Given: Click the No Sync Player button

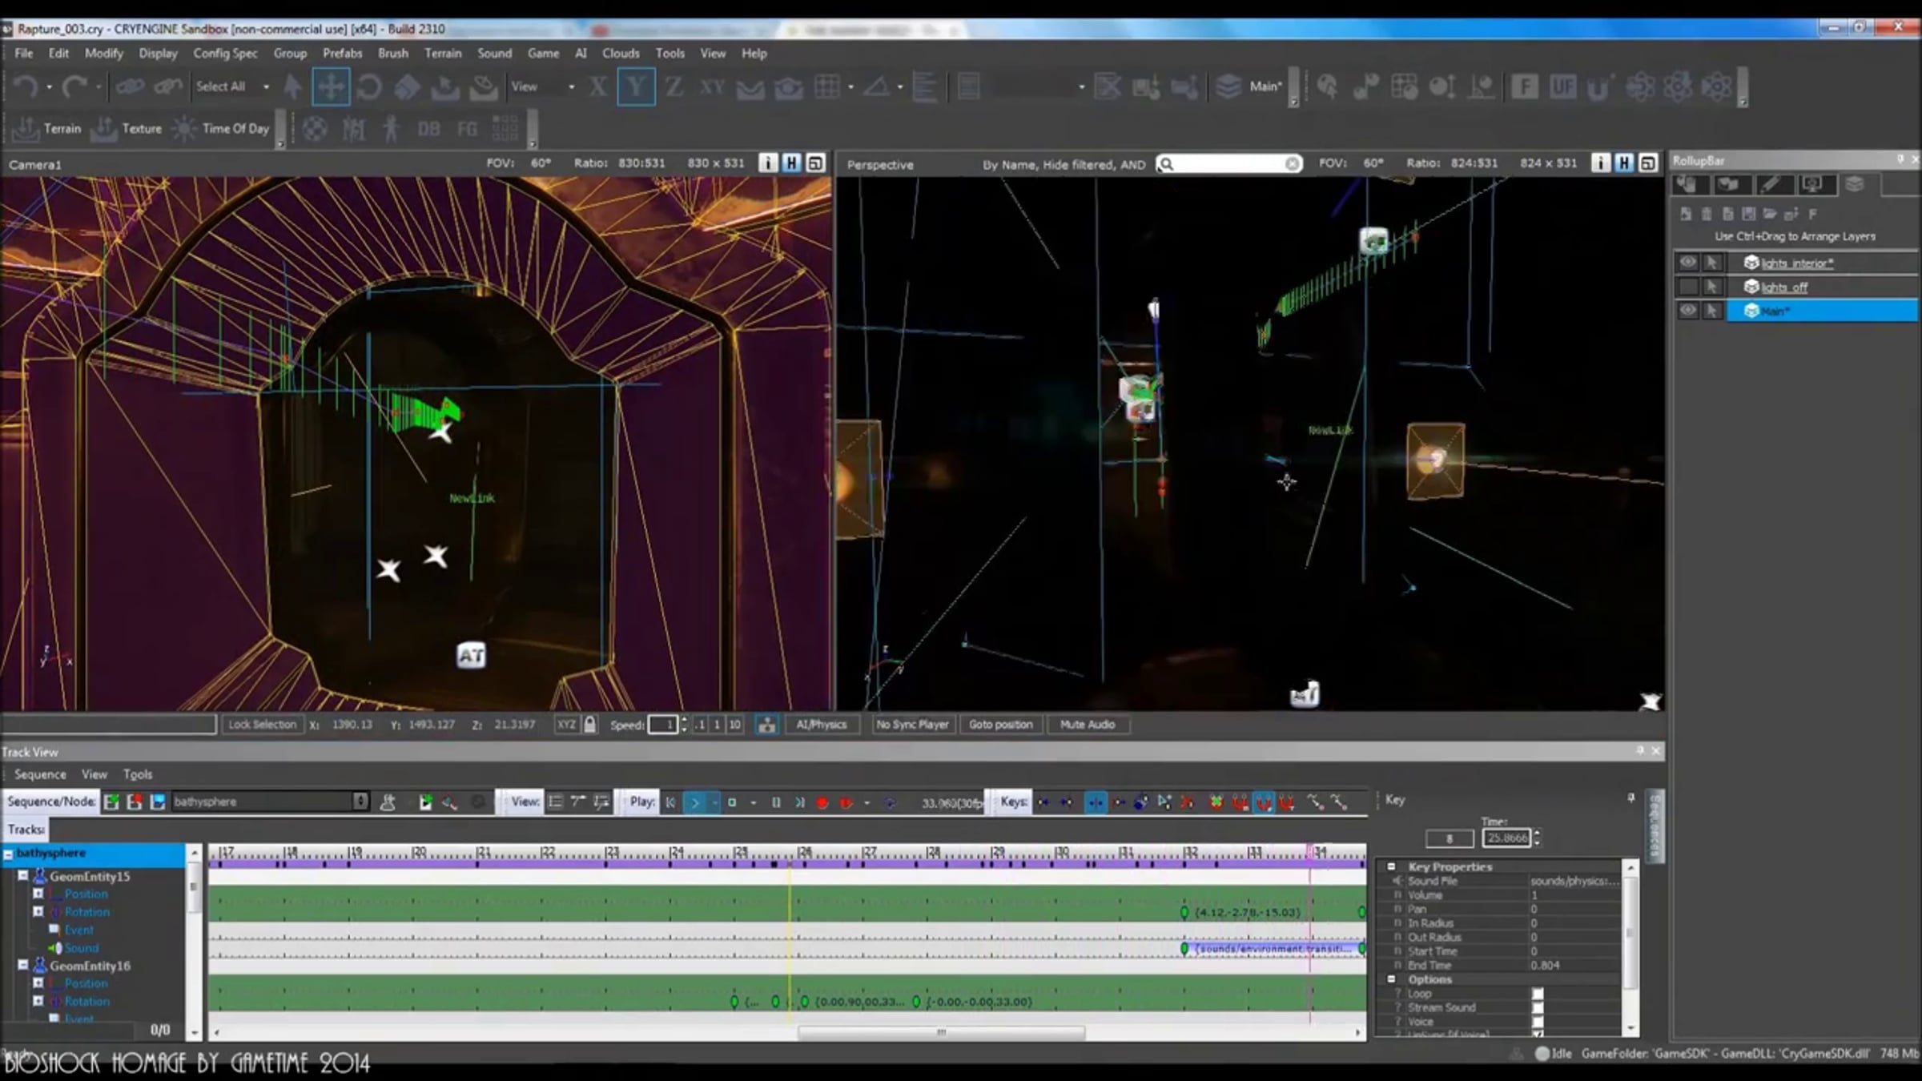Looking at the screenshot, I should (912, 725).
